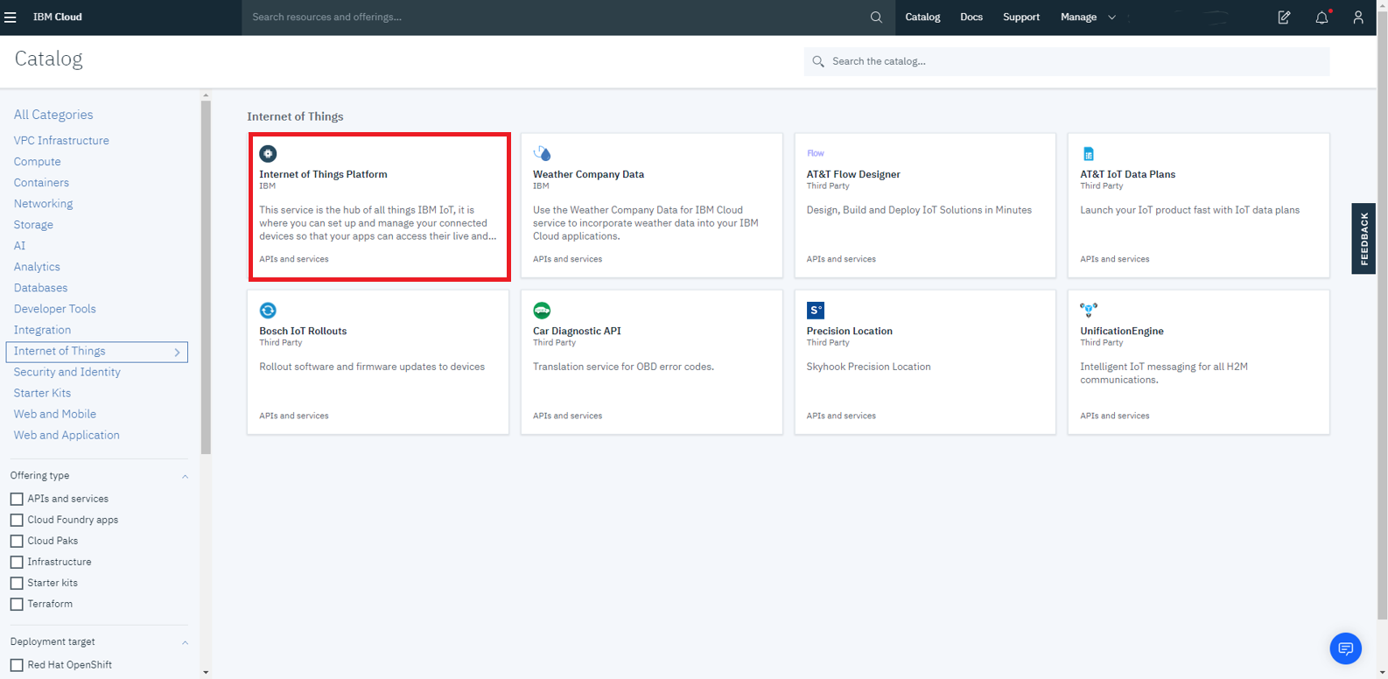Image resolution: width=1388 pixels, height=679 pixels.
Task: Open the chat support bubble
Action: click(x=1346, y=648)
